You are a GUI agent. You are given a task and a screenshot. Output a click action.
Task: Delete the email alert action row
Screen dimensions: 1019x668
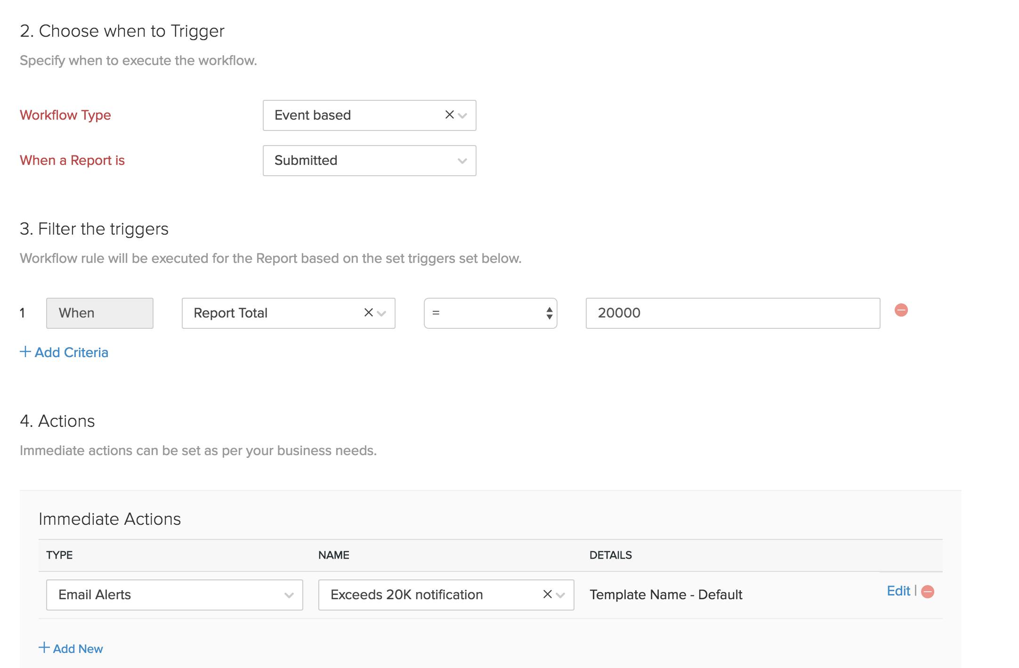tap(928, 592)
